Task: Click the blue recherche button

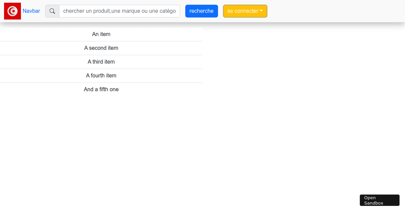Action: [x=201, y=11]
